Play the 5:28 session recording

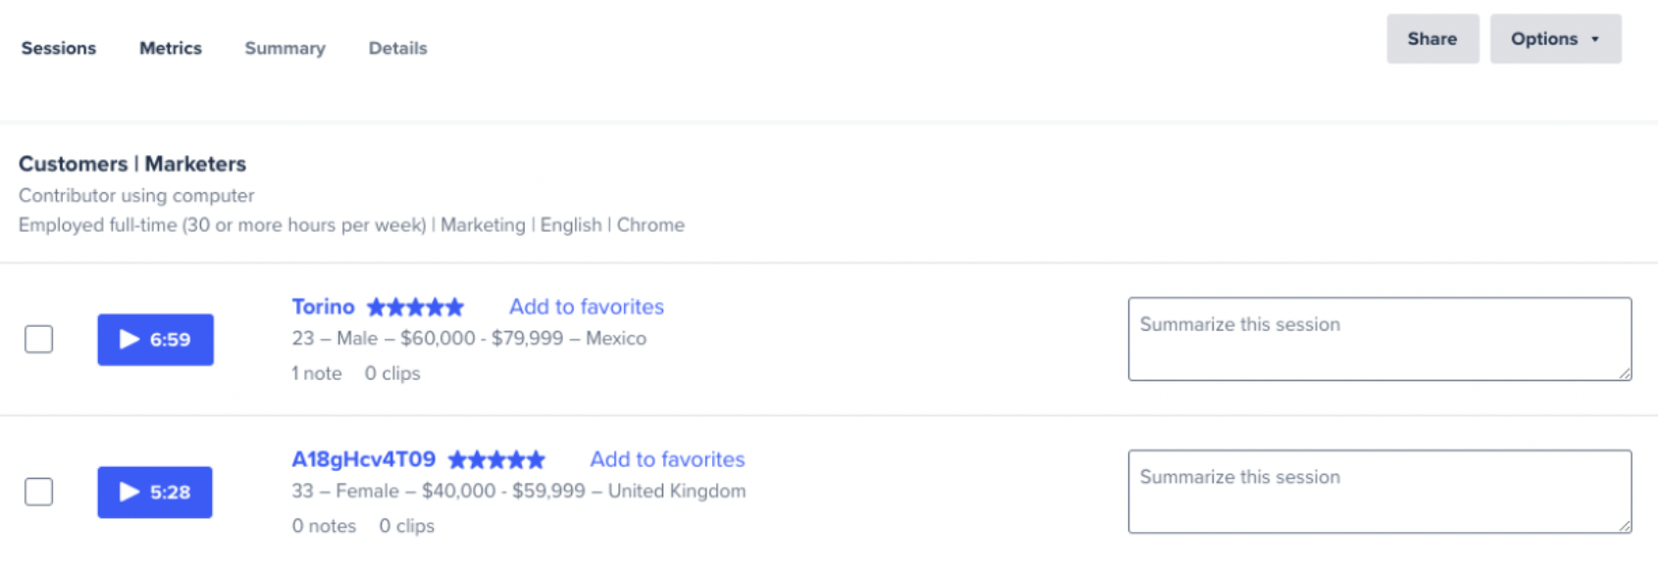click(x=155, y=492)
